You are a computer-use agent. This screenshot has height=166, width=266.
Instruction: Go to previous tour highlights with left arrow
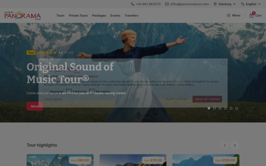[x=225, y=145]
